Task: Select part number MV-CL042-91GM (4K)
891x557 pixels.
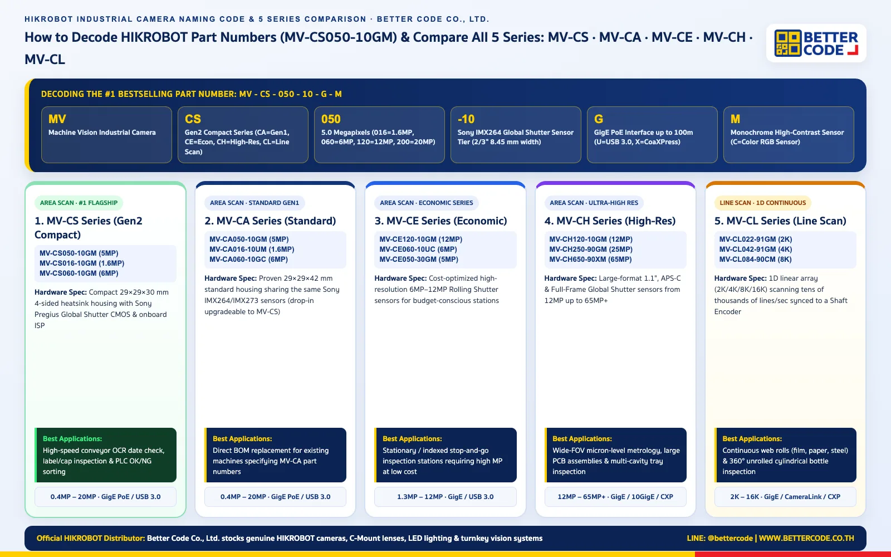Action: point(756,249)
